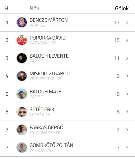The height and width of the screenshot is (159, 135).
Task: Click Balogh Máté's profile picture
Action: click(22, 94)
